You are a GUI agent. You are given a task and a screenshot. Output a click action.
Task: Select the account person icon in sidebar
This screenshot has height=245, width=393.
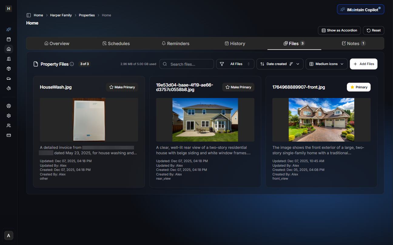point(8,106)
